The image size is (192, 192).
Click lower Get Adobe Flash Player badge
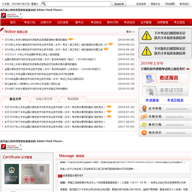click(11, 147)
